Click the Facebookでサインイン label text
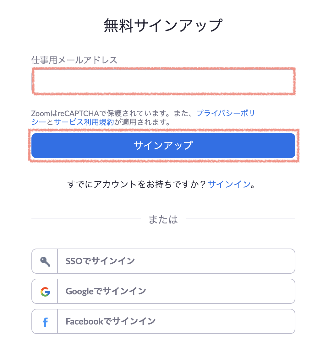This screenshot has height=354, width=323. (x=111, y=321)
